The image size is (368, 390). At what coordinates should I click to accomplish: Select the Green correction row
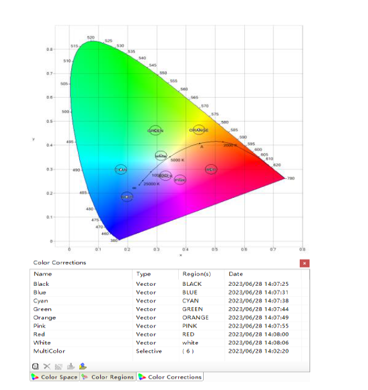[170, 309]
